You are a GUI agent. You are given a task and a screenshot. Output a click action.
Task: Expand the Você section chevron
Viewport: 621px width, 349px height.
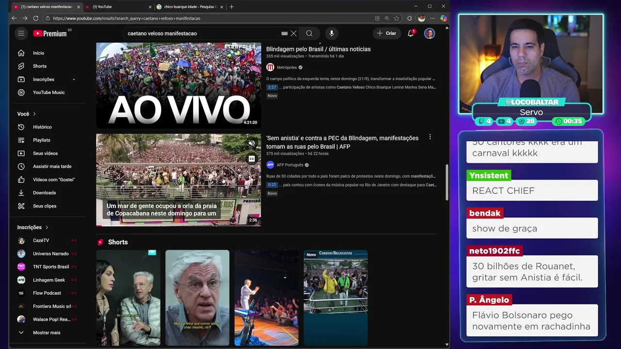(x=34, y=114)
